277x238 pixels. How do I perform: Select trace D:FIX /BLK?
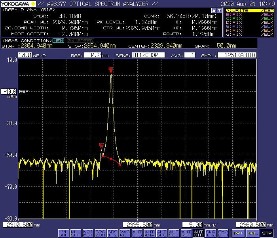250,23
